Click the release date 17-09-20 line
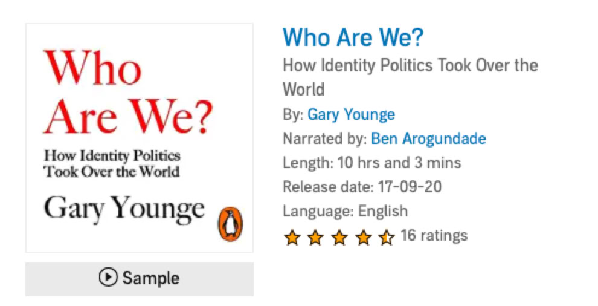The height and width of the screenshot is (306, 598). [362, 187]
